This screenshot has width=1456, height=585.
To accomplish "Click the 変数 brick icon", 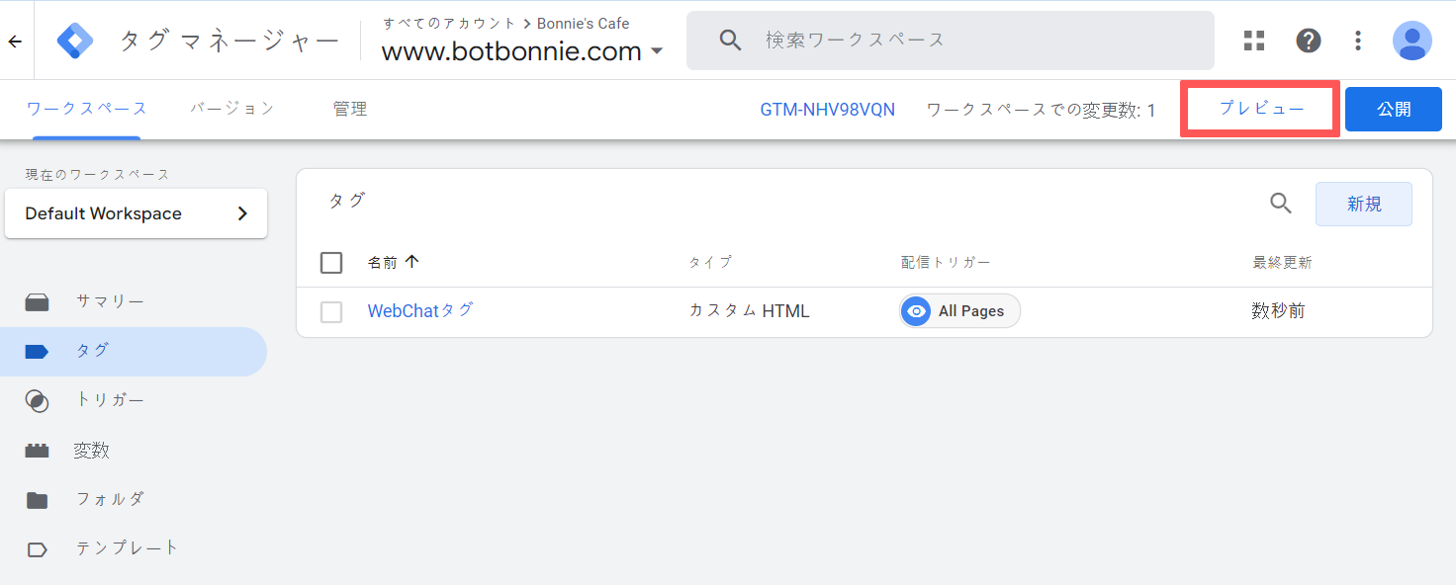I will [x=38, y=451].
